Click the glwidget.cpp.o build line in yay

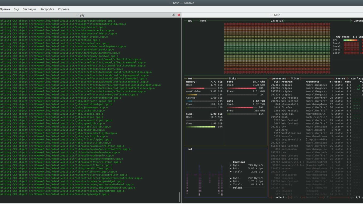tap(54, 194)
